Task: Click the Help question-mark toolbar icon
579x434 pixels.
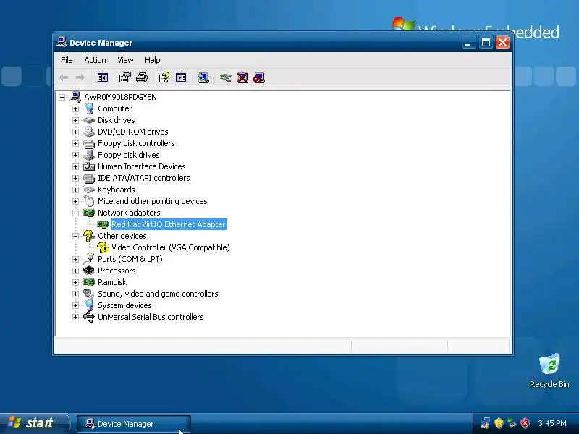Action: pos(164,77)
